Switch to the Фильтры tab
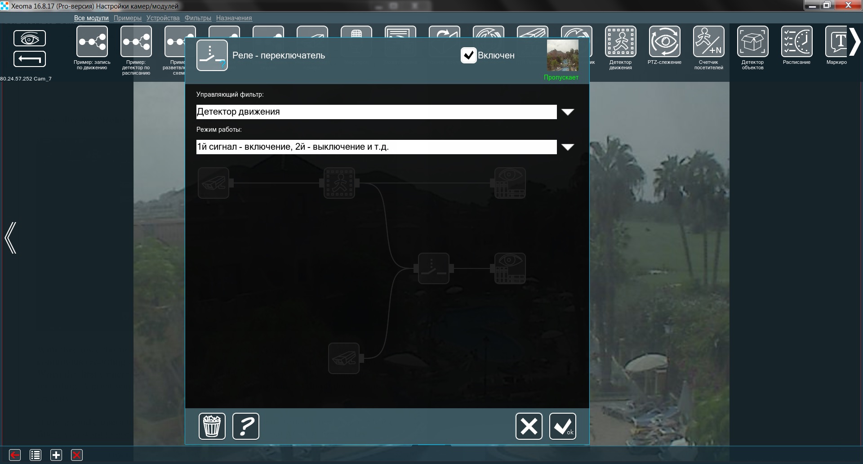This screenshot has width=863, height=464. (198, 18)
